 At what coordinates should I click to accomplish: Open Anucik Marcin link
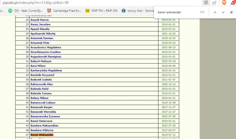[x=39, y=20]
